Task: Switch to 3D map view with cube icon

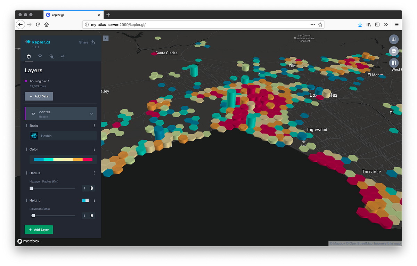Action: click(x=394, y=51)
